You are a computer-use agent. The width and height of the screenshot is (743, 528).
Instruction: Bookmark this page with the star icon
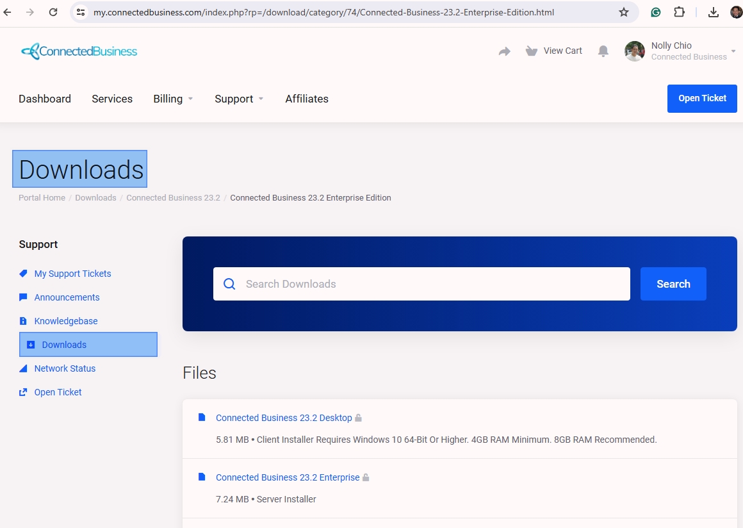(624, 12)
